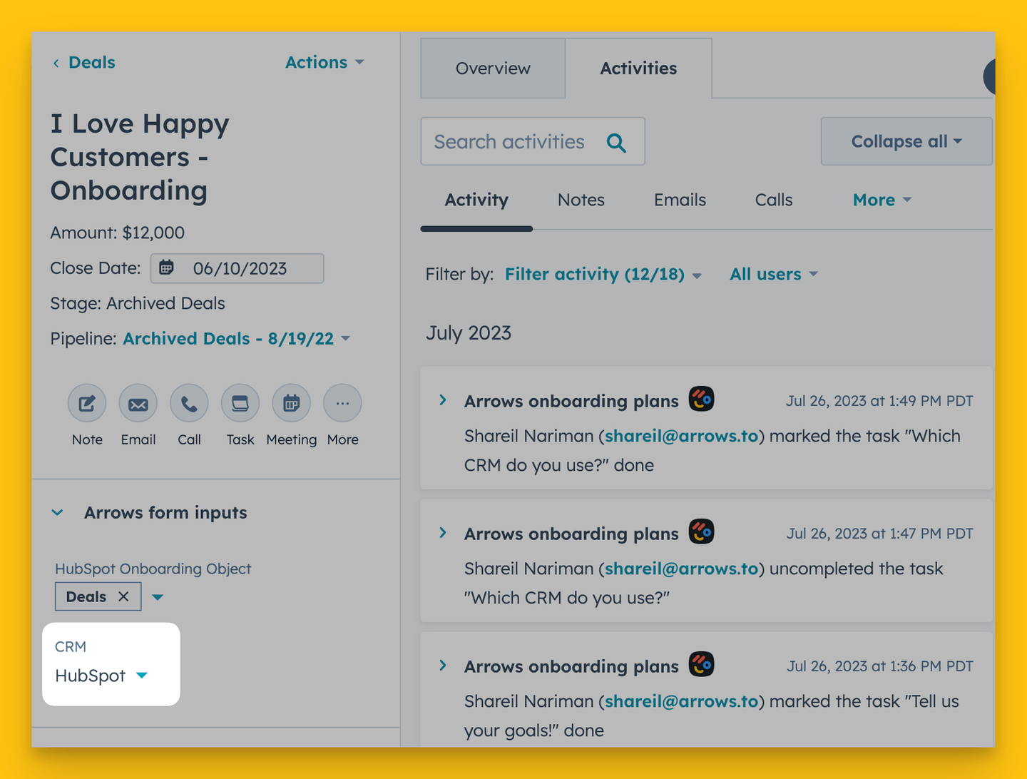Go back to Deals list
Image resolution: width=1027 pixels, height=779 pixels.
[x=83, y=63]
